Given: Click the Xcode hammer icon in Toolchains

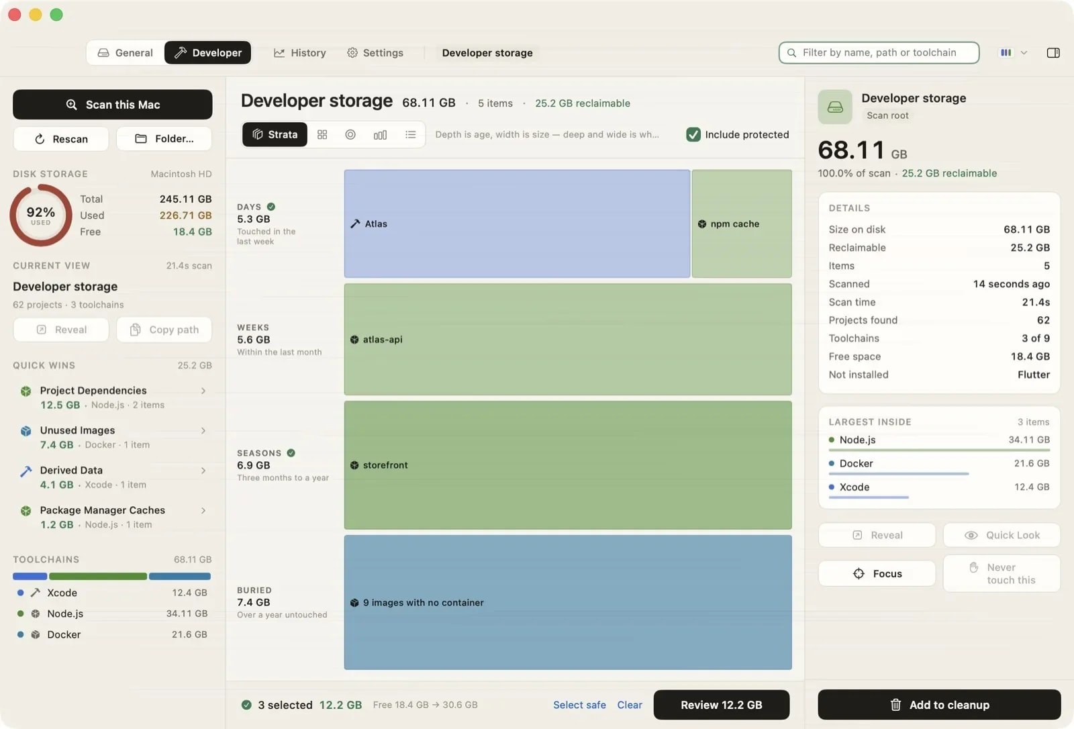Looking at the screenshot, I should click(x=36, y=593).
